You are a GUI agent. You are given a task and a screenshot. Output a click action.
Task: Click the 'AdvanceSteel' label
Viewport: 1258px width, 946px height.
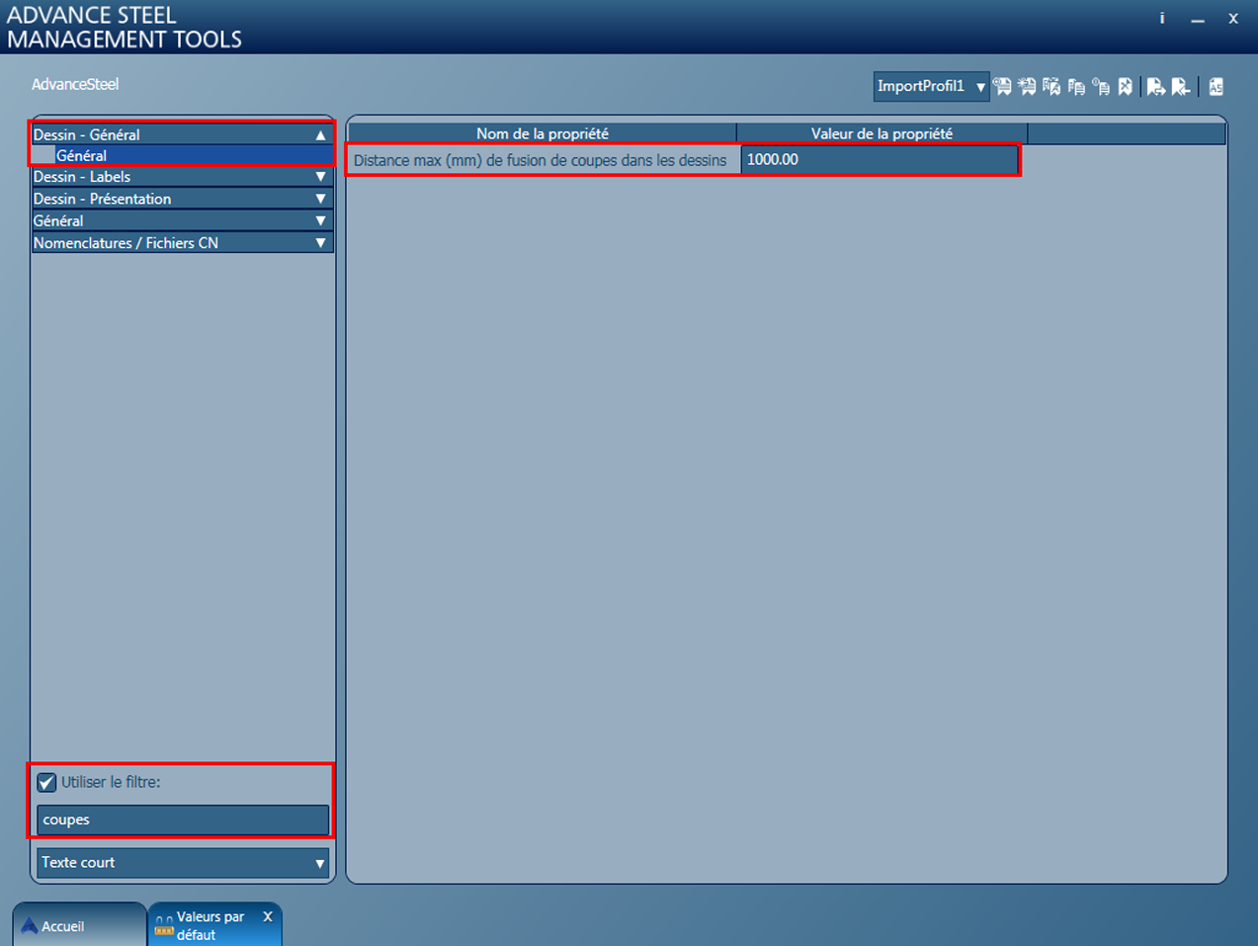[x=75, y=84]
